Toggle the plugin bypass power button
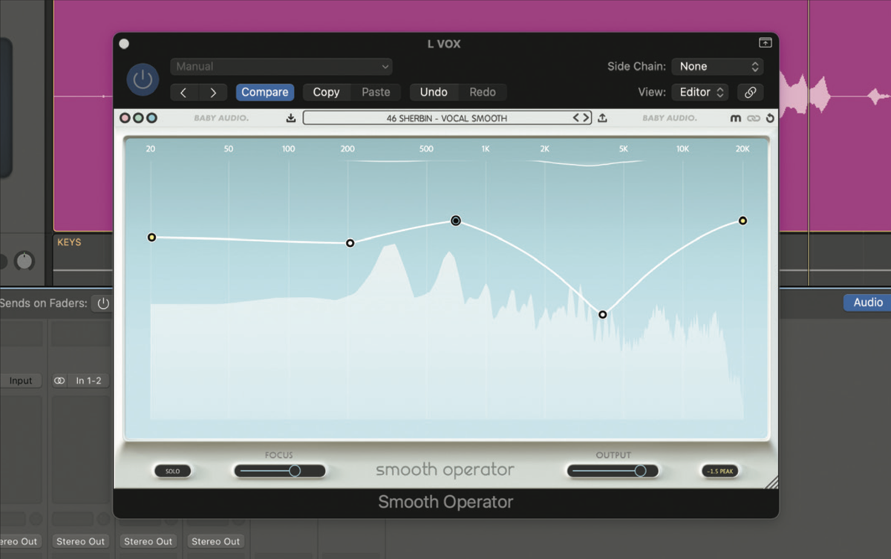The height and width of the screenshot is (559, 891). click(143, 79)
